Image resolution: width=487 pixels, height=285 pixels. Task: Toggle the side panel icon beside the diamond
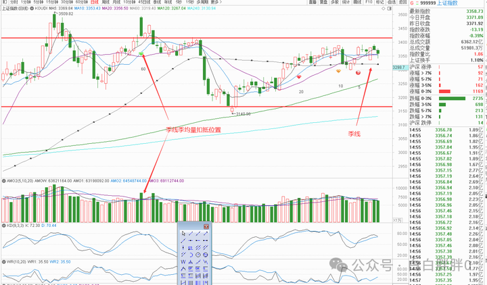pyautogui.click(x=389, y=8)
